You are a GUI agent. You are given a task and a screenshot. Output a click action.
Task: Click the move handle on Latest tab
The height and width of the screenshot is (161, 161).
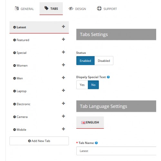63,26
